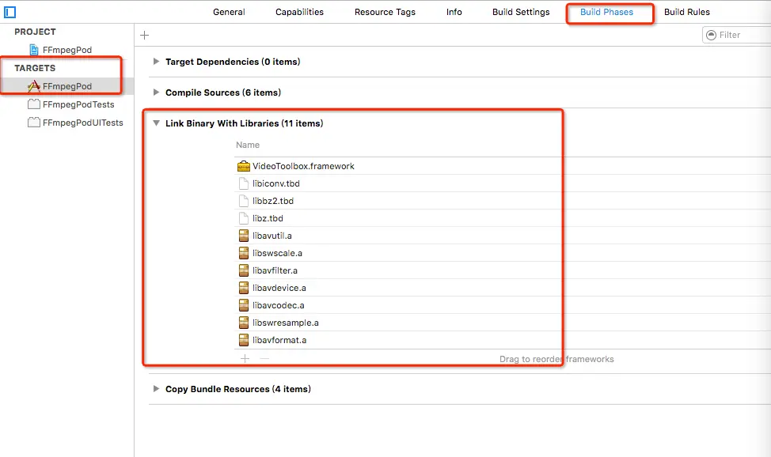The image size is (771, 457).
Task: Select libswscale.a entry
Action: [277, 253]
